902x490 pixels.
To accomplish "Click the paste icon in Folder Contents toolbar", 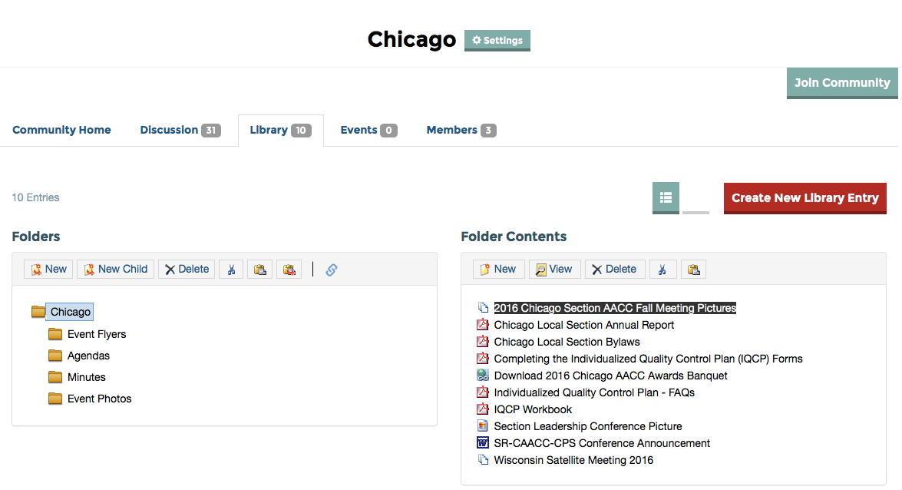I will pos(693,270).
